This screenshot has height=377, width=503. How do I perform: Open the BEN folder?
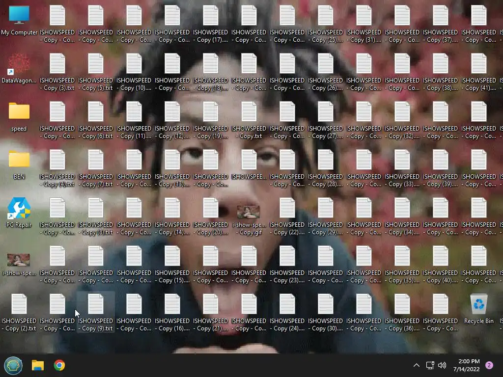(19, 165)
